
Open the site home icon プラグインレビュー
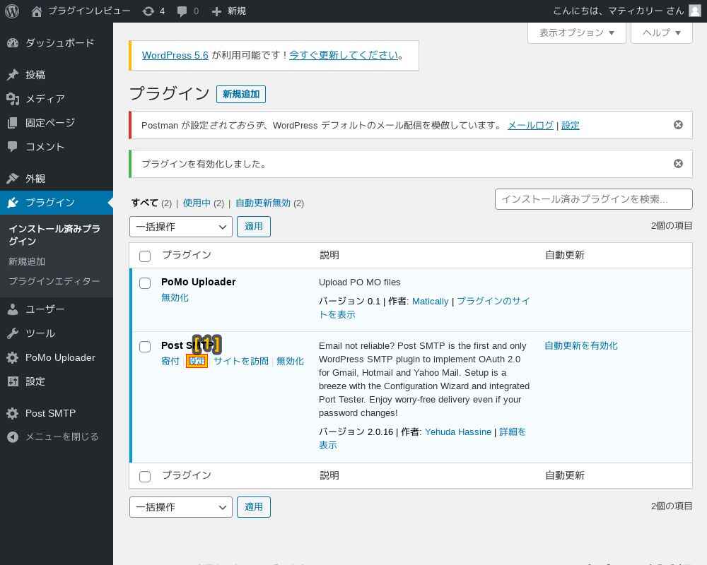tap(36, 11)
